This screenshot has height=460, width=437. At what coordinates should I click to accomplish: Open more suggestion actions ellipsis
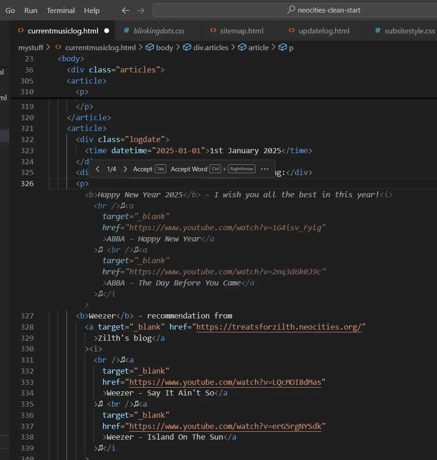[x=265, y=169]
